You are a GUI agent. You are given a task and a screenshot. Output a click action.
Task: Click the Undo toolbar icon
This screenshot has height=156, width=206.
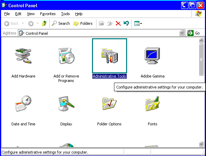click(126, 23)
